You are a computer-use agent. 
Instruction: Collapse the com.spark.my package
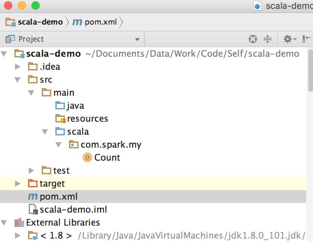pos(58,145)
